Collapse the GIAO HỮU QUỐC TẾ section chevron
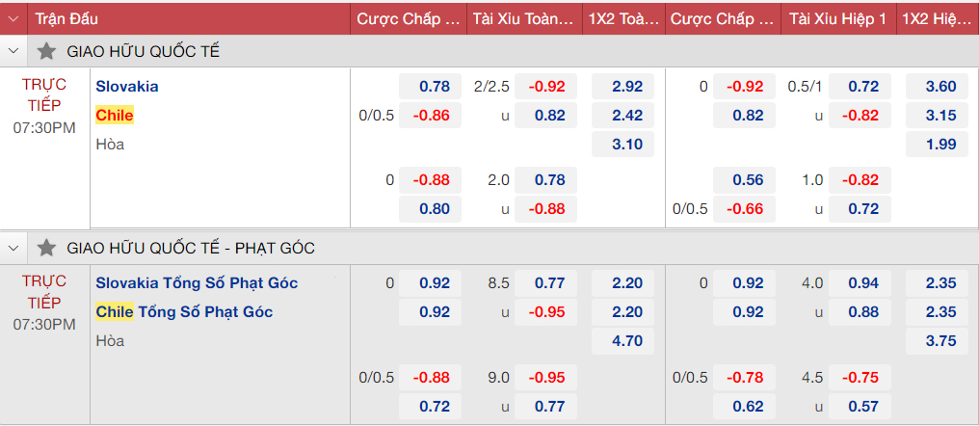The image size is (979, 426). coord(13,52)
